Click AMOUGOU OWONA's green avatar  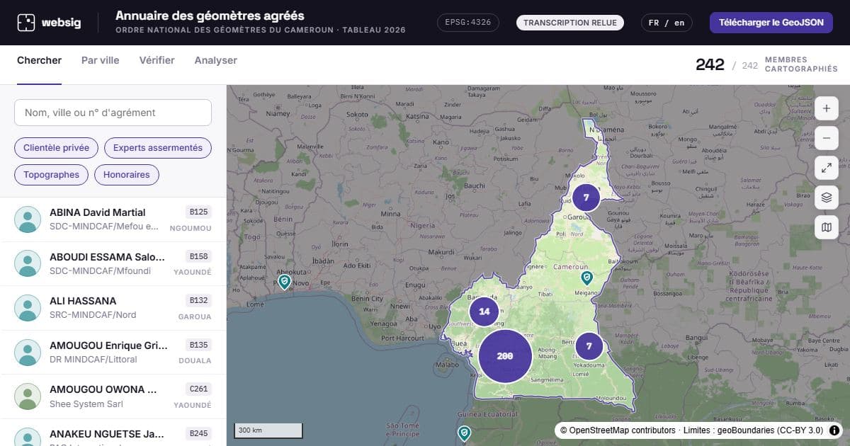click(x=28, y=396)
